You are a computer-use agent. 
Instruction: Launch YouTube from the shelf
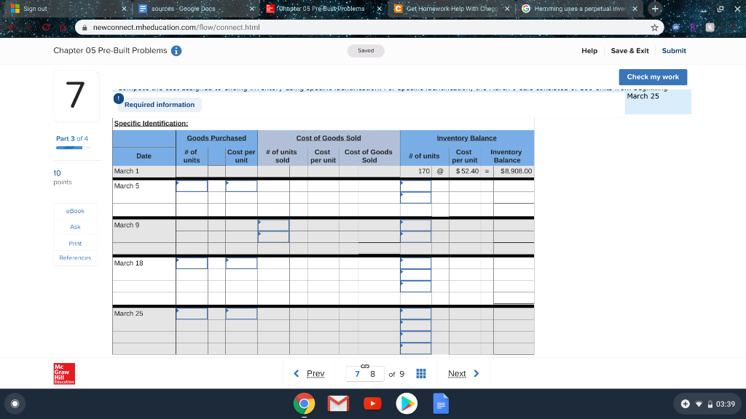(372, 404)
